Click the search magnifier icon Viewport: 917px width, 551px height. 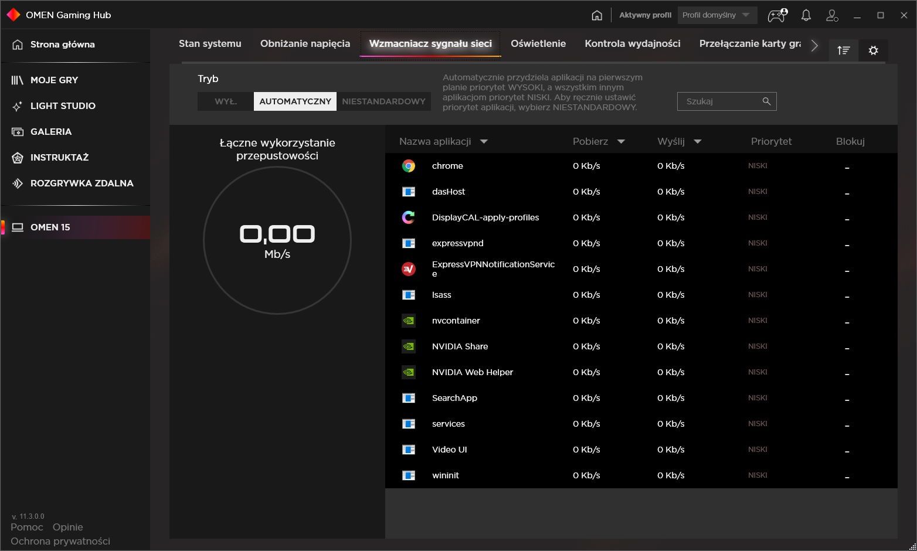point(766,101)
